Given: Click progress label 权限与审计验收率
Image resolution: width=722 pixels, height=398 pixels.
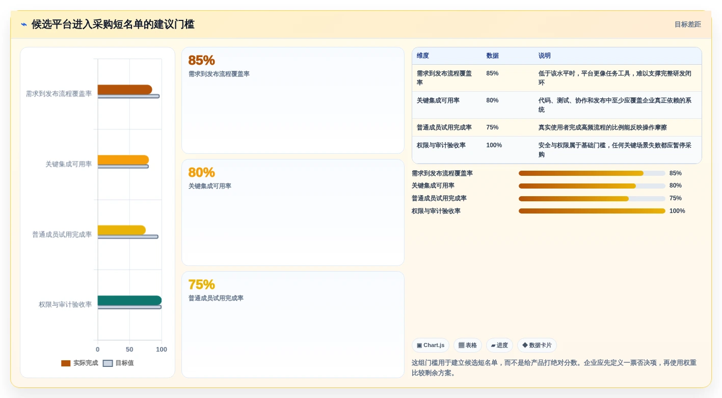Looking at the screenshot, I should 436,211.
